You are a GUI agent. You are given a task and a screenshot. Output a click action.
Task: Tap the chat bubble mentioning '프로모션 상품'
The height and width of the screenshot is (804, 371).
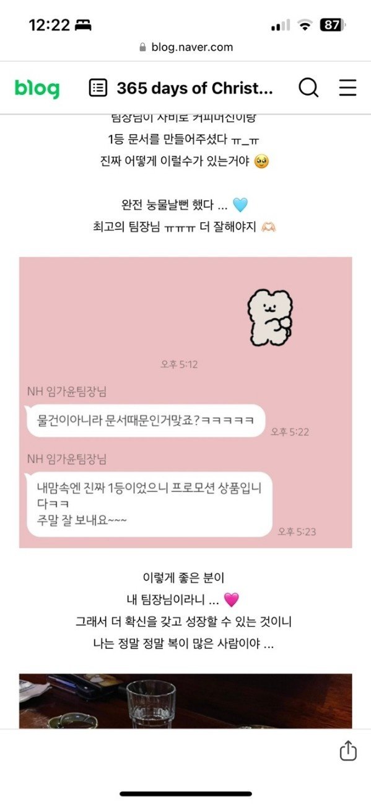tap(149, 504)
